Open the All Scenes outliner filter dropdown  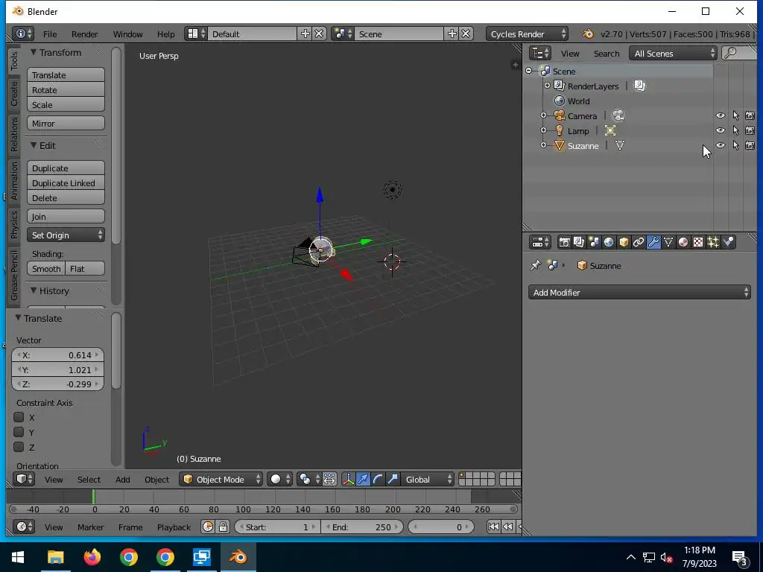click(x=673, y=53)
